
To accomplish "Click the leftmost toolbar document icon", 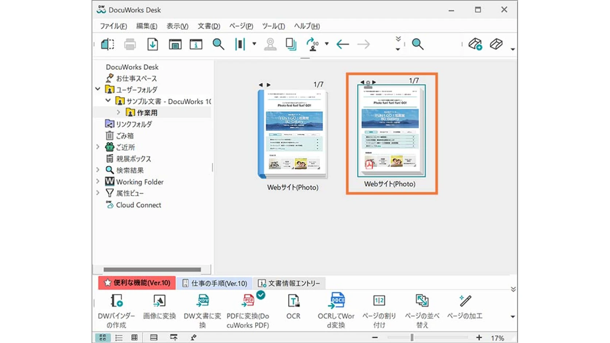I will coord(108,44).
